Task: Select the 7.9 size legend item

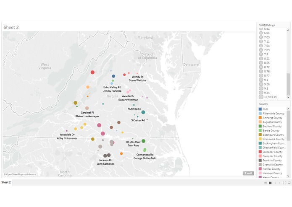Action: (x=264, y=54)
